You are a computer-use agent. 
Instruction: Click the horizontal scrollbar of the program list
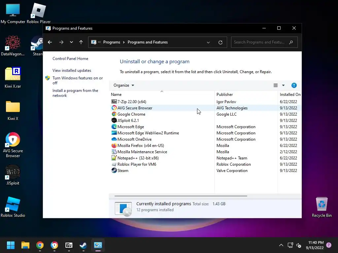click(x=181, y=196)
